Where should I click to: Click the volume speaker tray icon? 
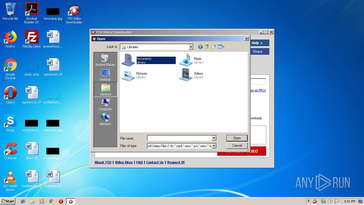click(330, 201)
